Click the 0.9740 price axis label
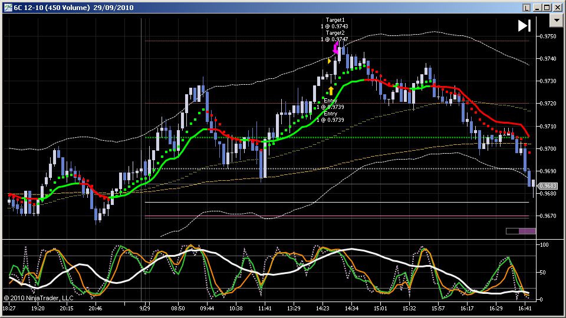This screenshot has width=566, height=318. pos(548,58)
